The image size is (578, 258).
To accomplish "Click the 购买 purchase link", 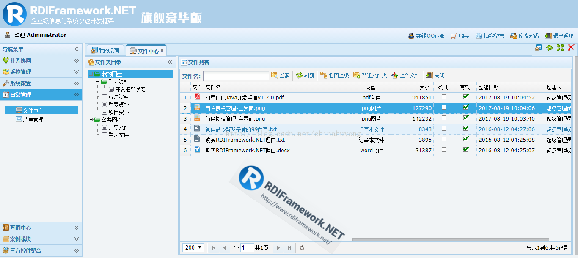I will (460, 36).
